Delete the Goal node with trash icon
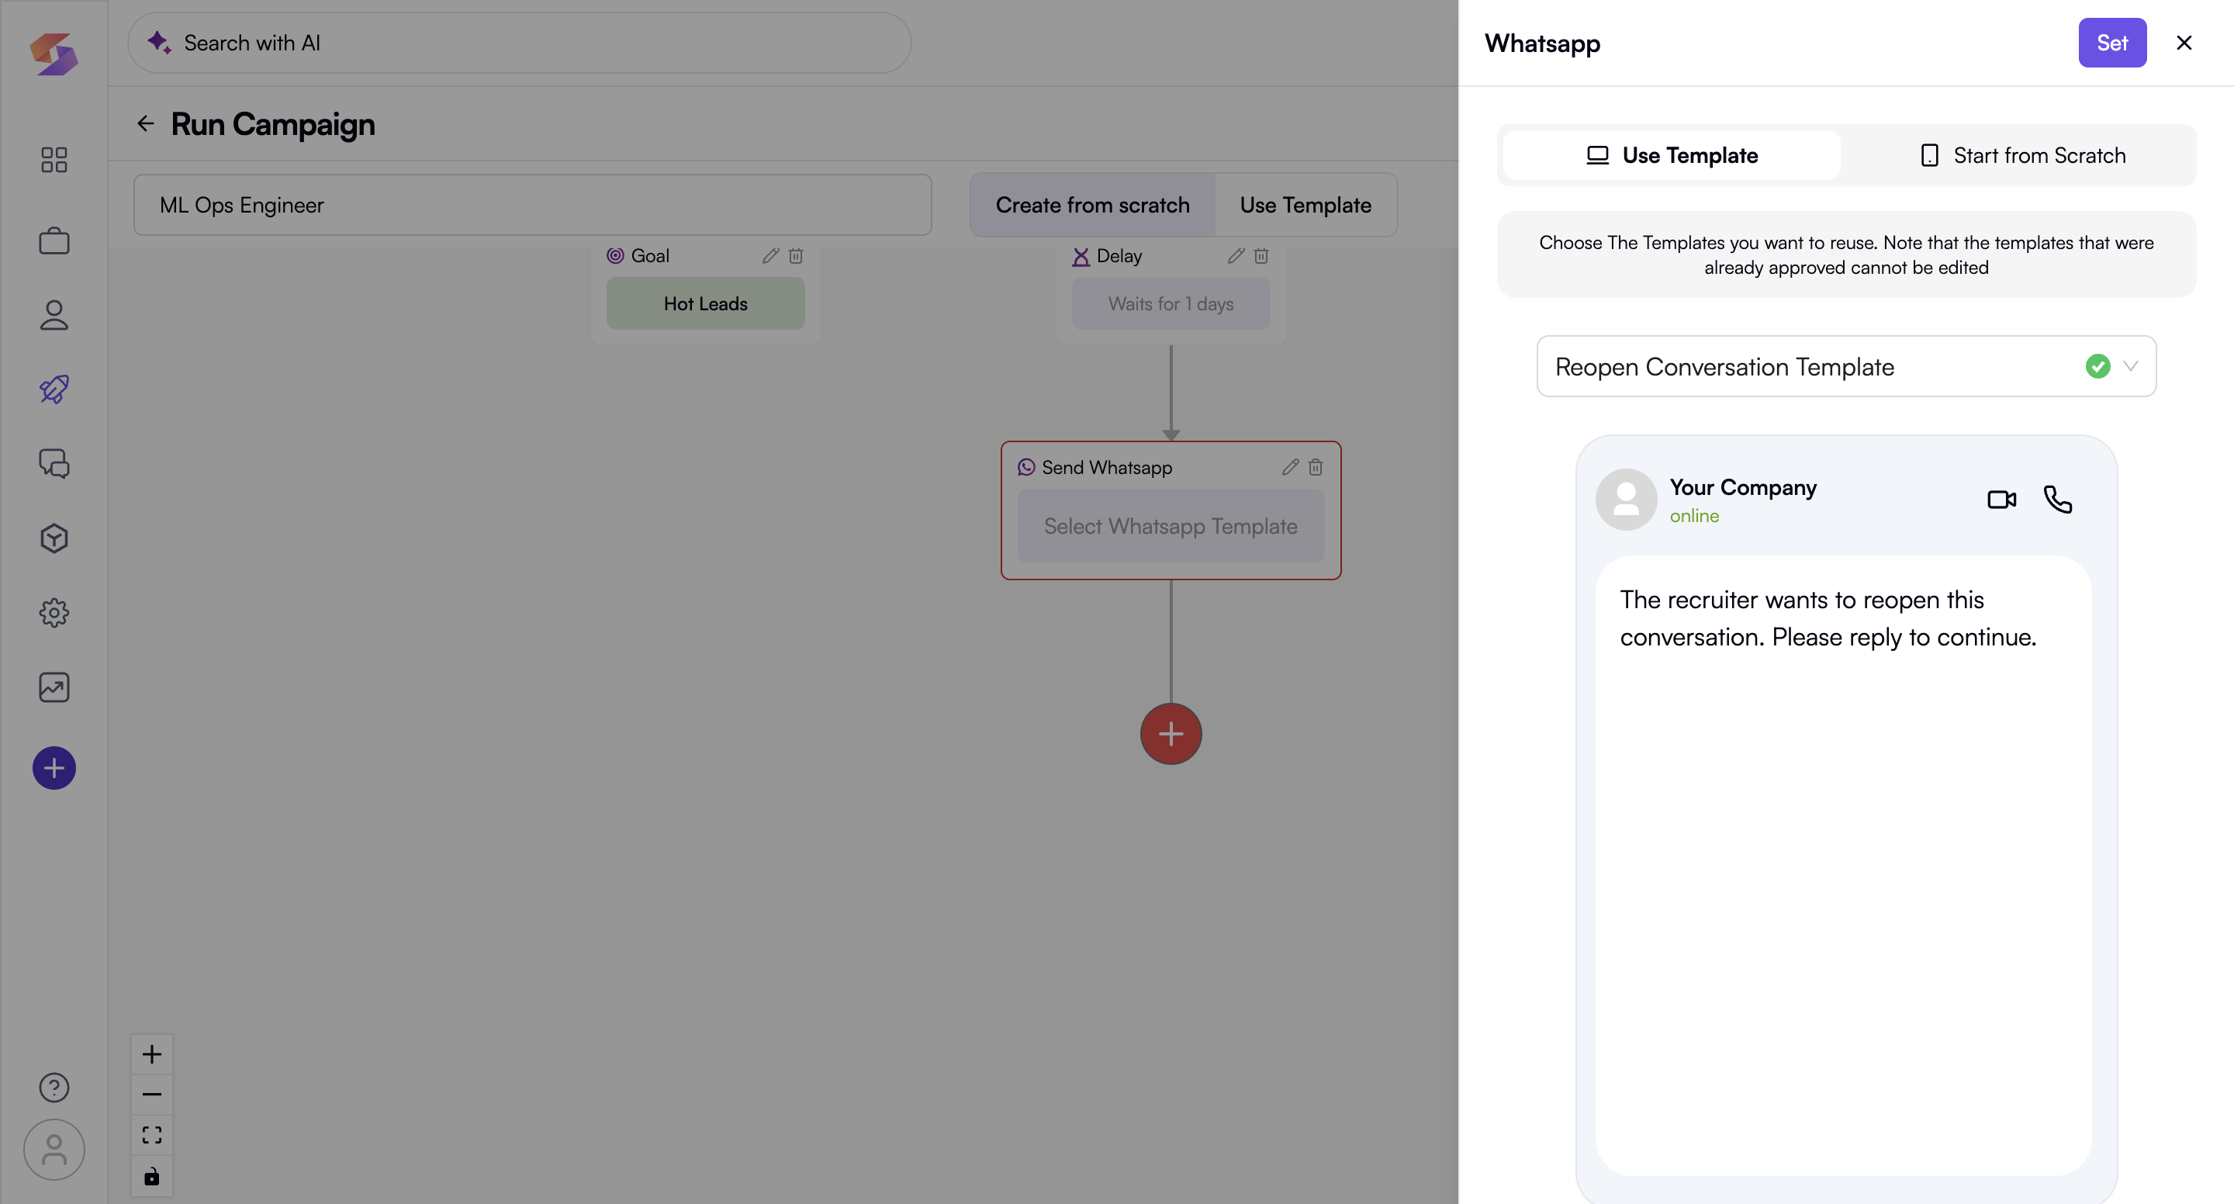Viewport: 2234px width, 1204px height. coord(795,256)
